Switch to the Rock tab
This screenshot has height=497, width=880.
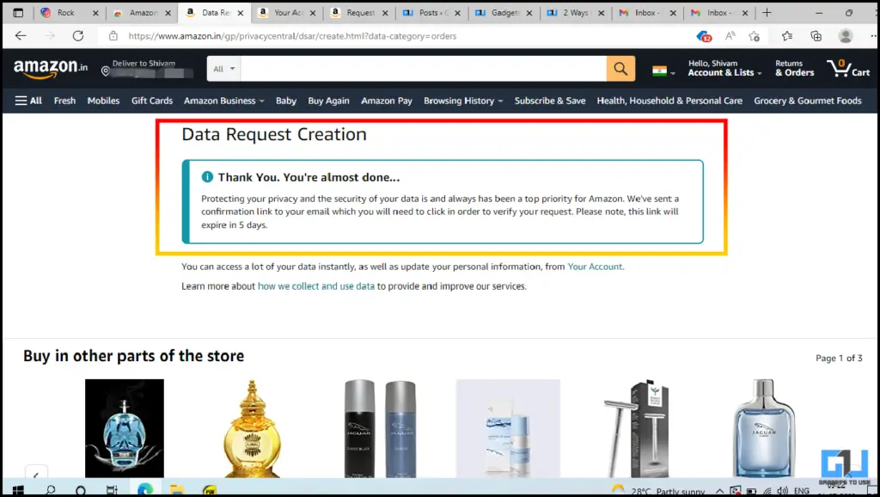click(65, 12)
